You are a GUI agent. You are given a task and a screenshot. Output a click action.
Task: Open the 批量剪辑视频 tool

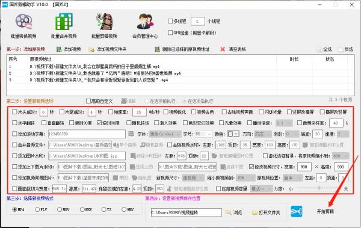pos(104,26)
